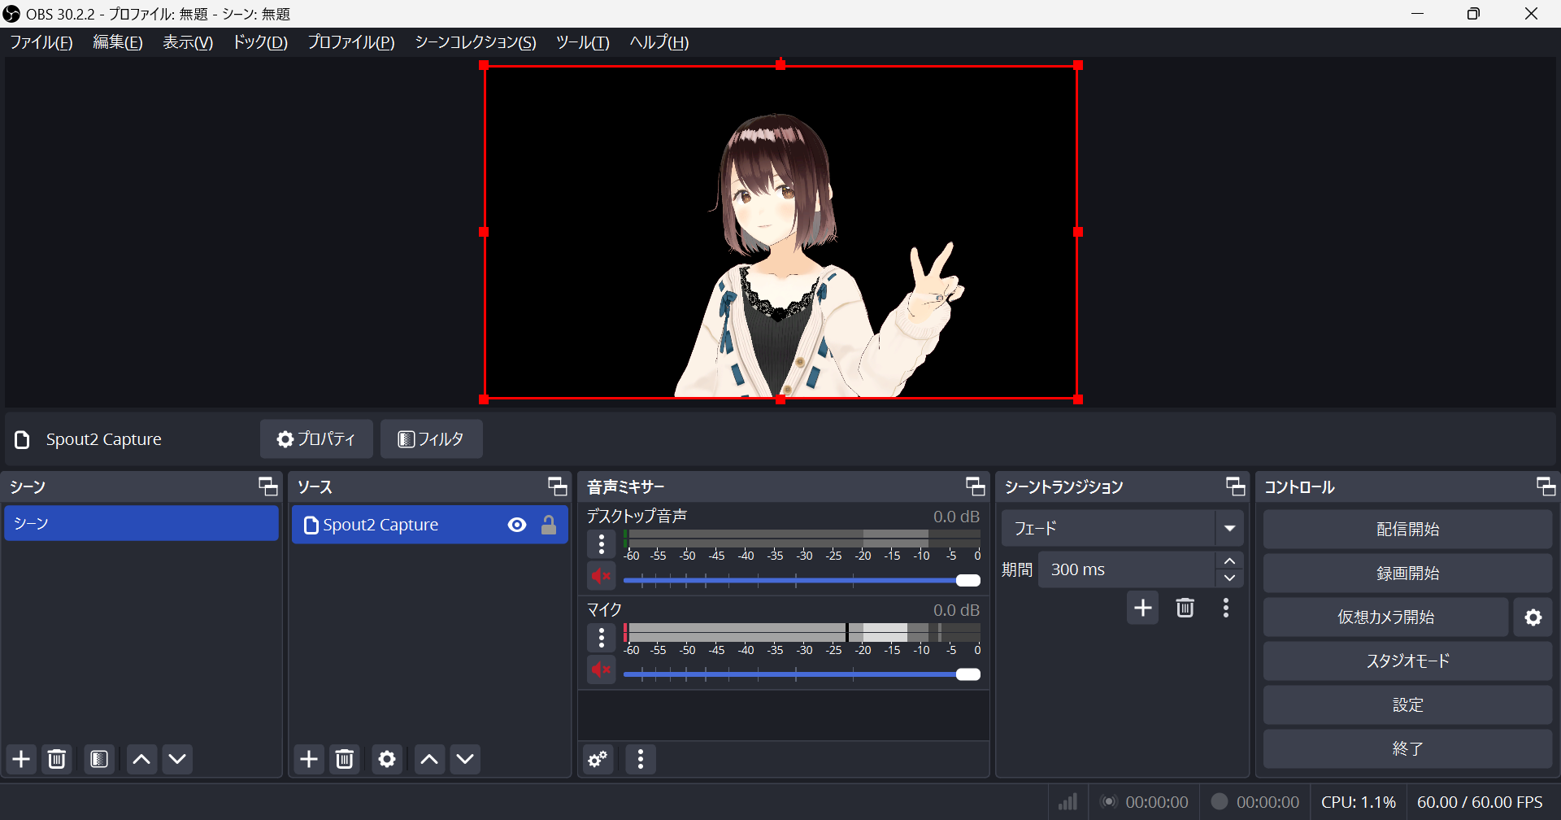Move source down in Sources panel
Viewport: 1561px width, 820px height.
point(465,759)
